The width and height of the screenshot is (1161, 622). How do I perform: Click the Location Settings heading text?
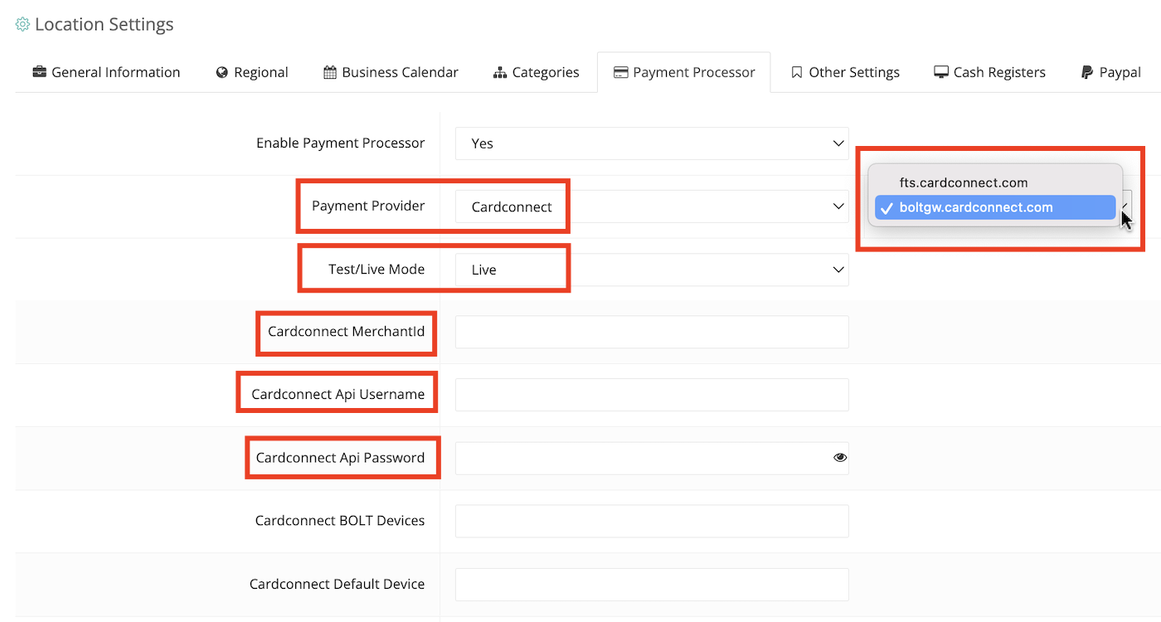(x=104, y=25)
